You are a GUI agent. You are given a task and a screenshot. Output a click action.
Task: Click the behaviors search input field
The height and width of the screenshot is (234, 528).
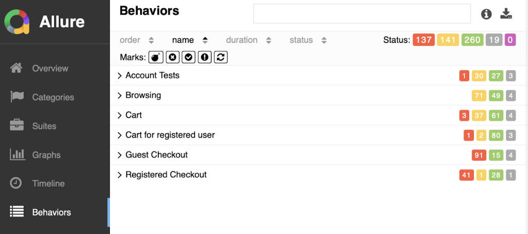coord(361,14)
